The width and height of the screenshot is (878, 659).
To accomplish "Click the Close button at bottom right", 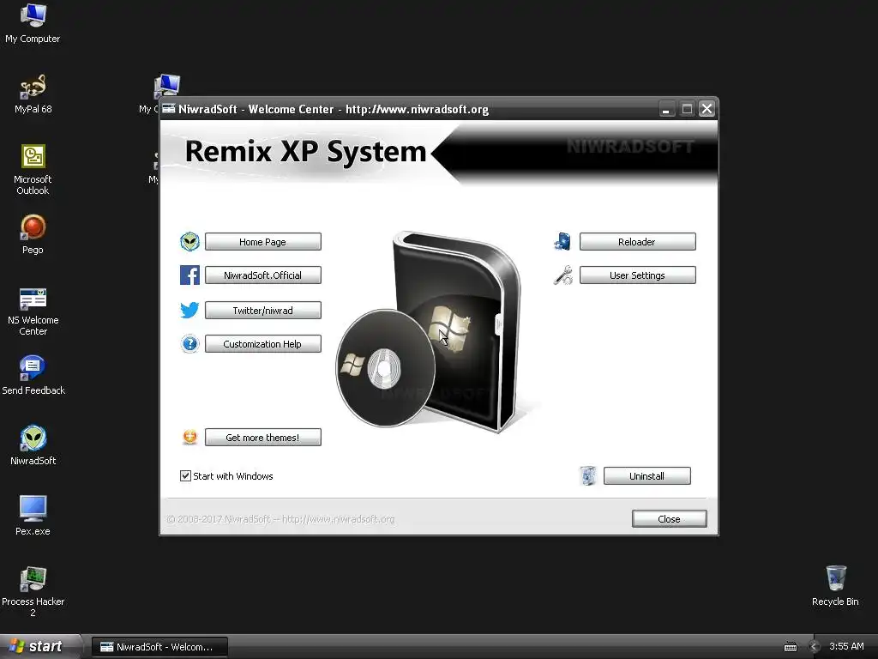I will pyautogui.click(x=670, y=519).
